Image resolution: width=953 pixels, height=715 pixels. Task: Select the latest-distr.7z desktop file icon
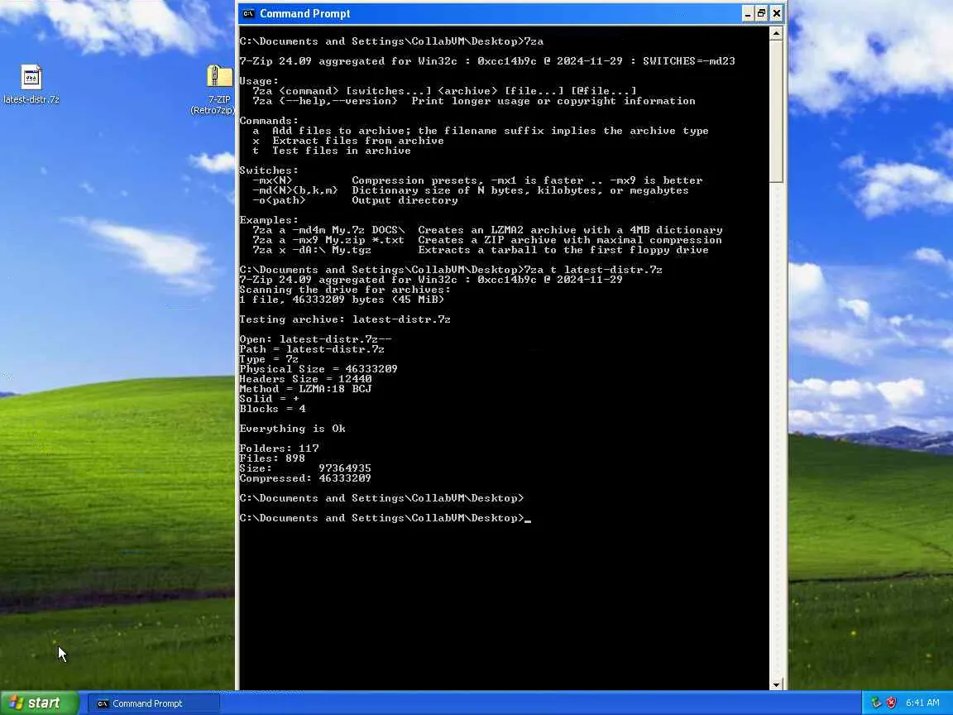pos(31,84)
